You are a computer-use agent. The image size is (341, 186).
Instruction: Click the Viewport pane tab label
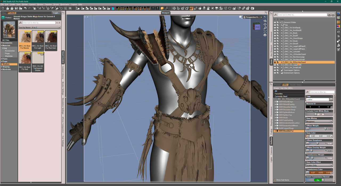(166, 13)
